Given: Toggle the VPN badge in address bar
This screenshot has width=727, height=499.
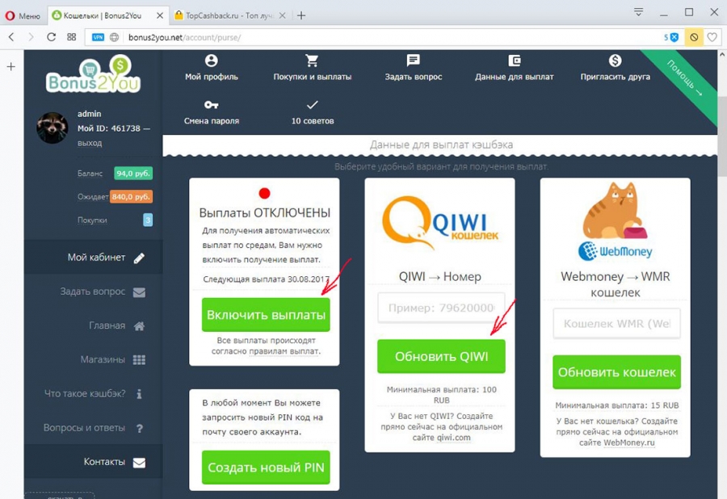Looking at the screenshot, I should 98,37.
